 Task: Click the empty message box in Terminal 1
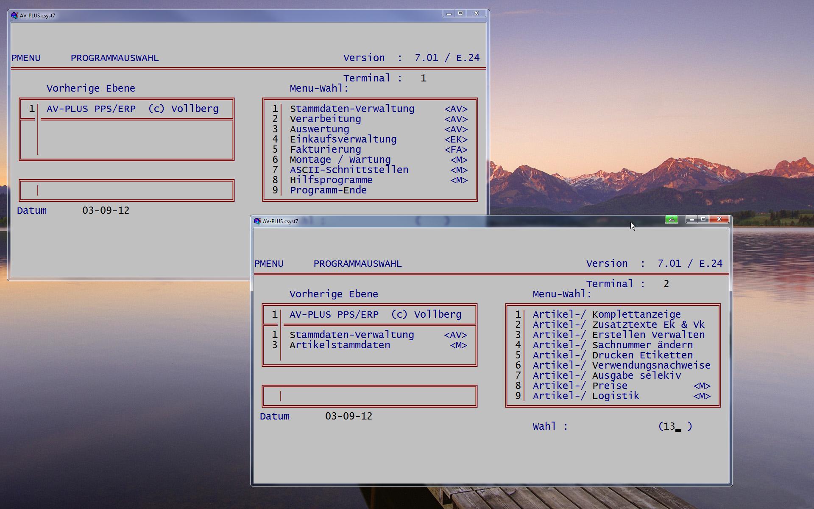(x=127, y=190)
